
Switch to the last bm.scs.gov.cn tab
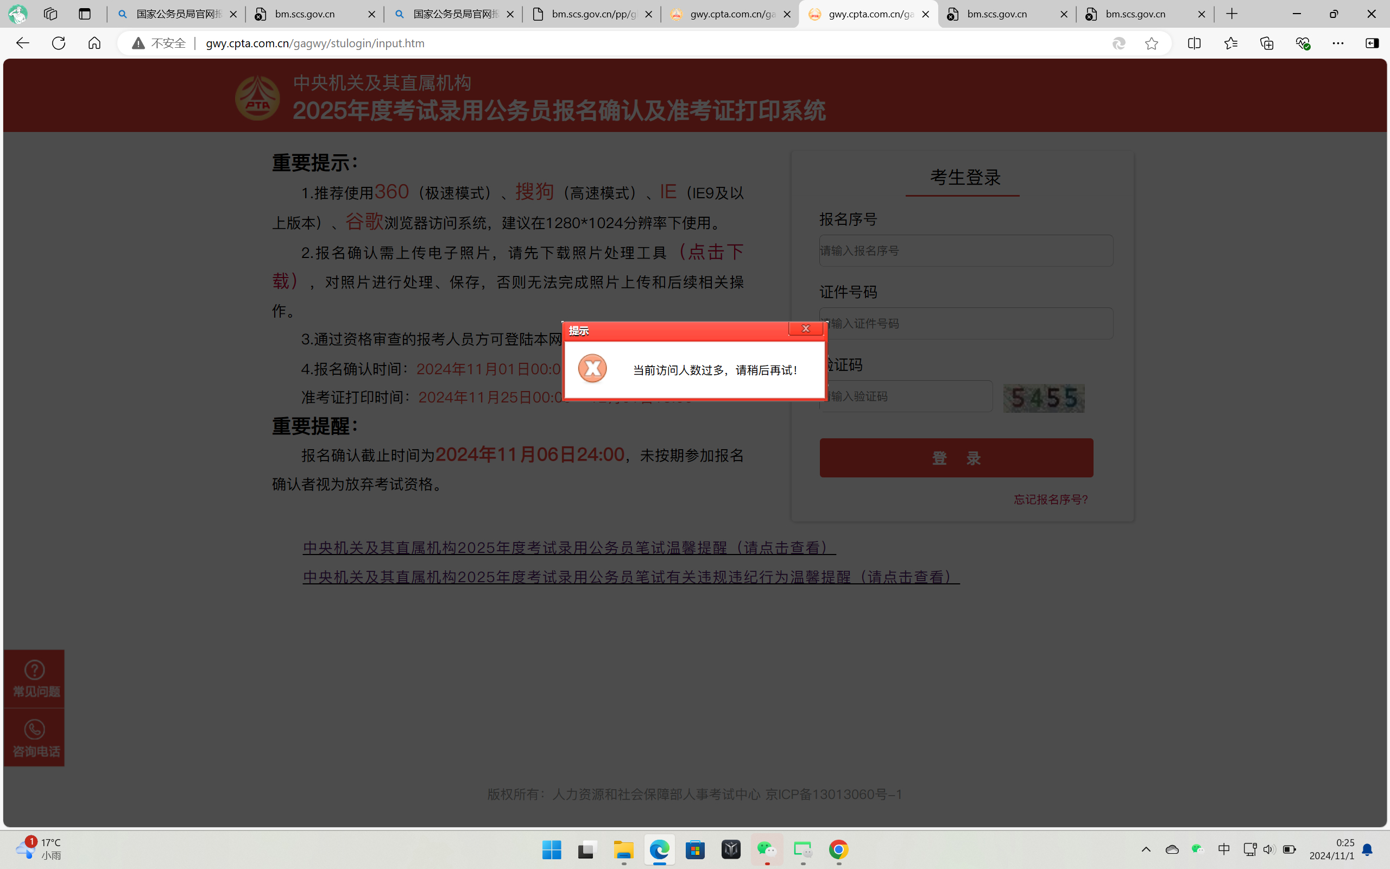coord(1145,14)
